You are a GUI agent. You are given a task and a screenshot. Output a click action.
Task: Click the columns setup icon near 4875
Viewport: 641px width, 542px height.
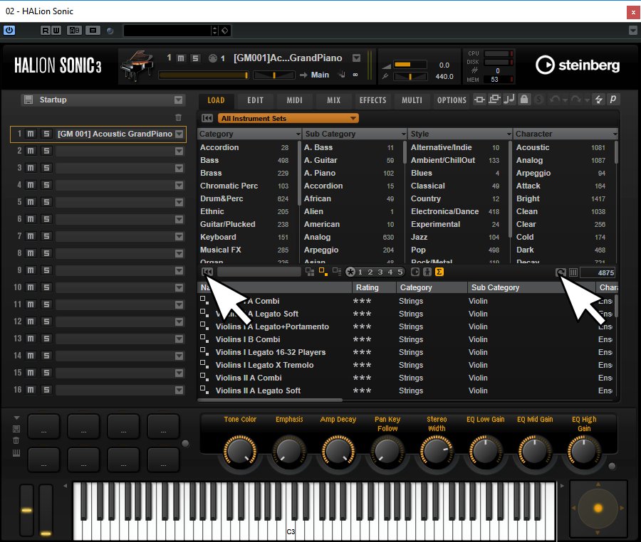(573, 272)
